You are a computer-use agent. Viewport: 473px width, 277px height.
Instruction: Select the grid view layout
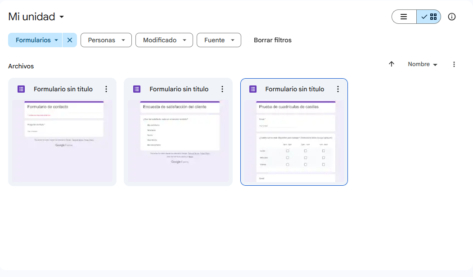[428, 17]
